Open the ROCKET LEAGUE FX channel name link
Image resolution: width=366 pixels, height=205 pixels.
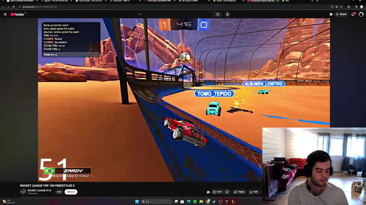(x=38, y=190)
